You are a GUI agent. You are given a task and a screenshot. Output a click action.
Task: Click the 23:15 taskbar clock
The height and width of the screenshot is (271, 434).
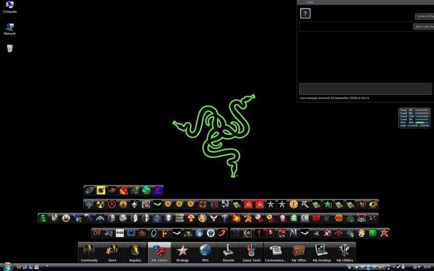(x=427, y=267)
